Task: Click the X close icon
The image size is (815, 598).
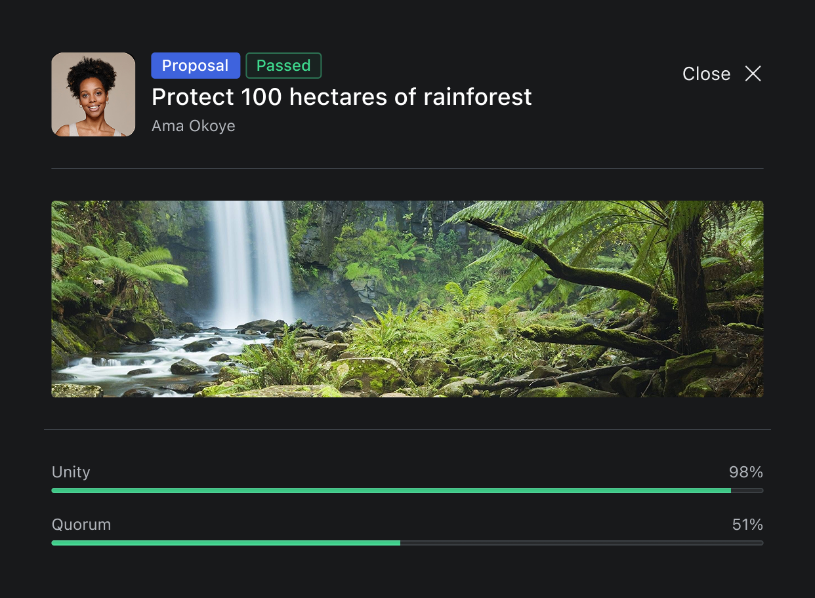Action: pyautogui.click(x=753, y=73)
